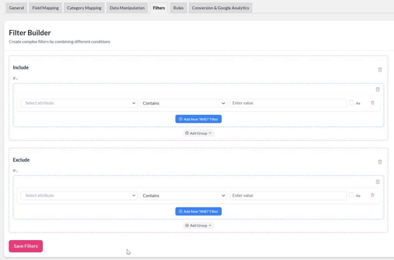Delete the Include filter group
The width and height of the screenshot is (394, 260).
pos(377,89)
